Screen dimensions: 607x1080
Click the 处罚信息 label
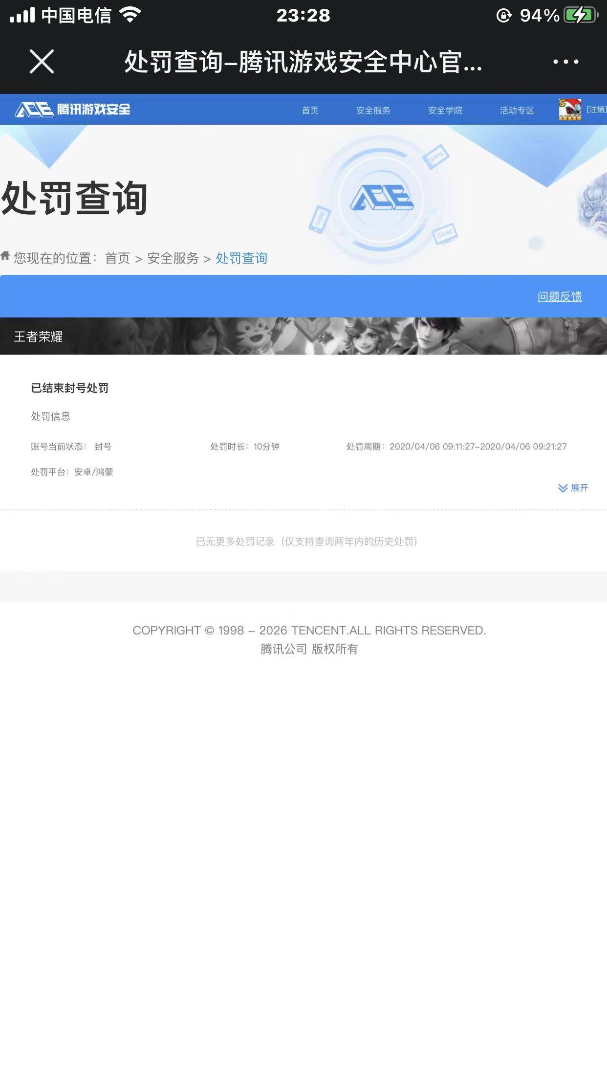pos(51,416)
